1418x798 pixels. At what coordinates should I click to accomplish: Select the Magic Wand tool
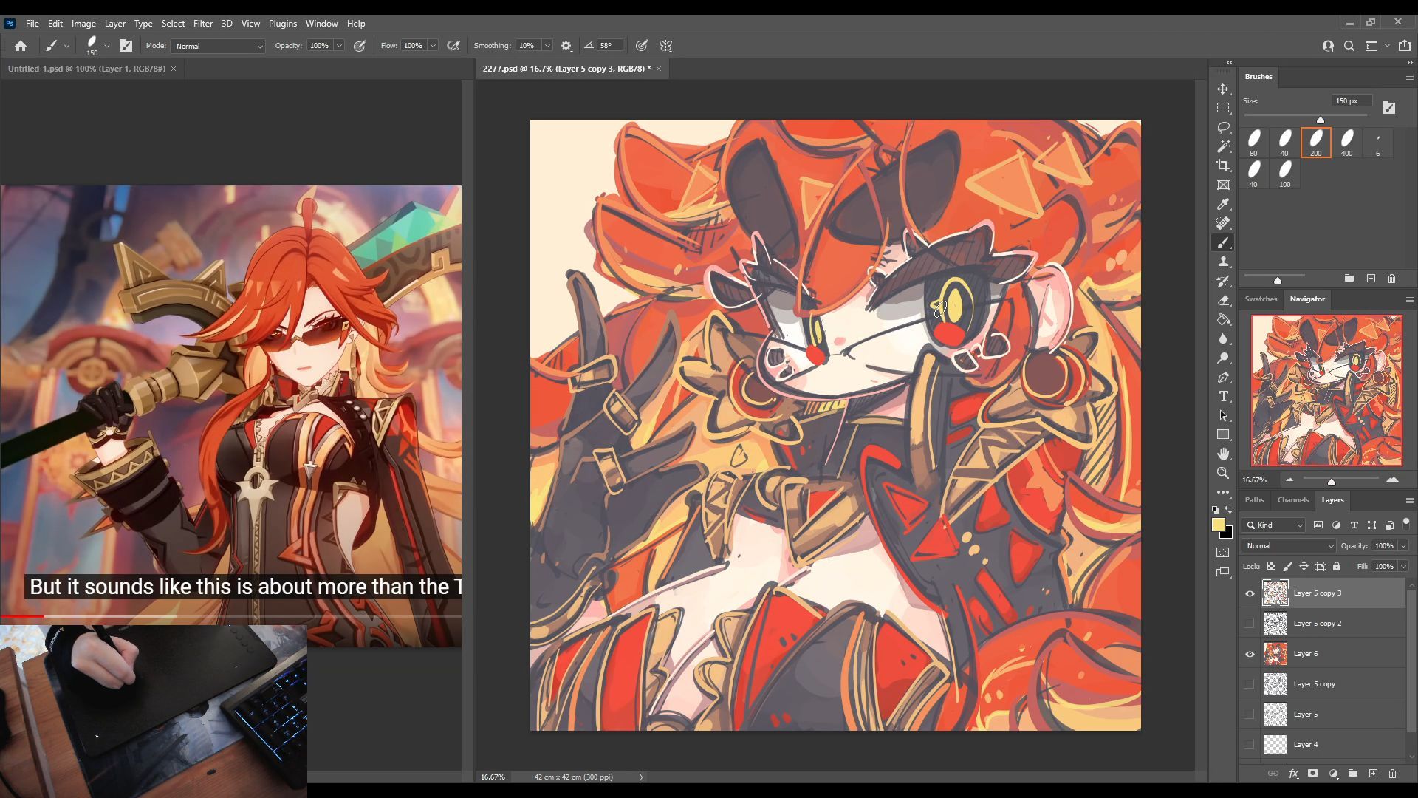1223,146
